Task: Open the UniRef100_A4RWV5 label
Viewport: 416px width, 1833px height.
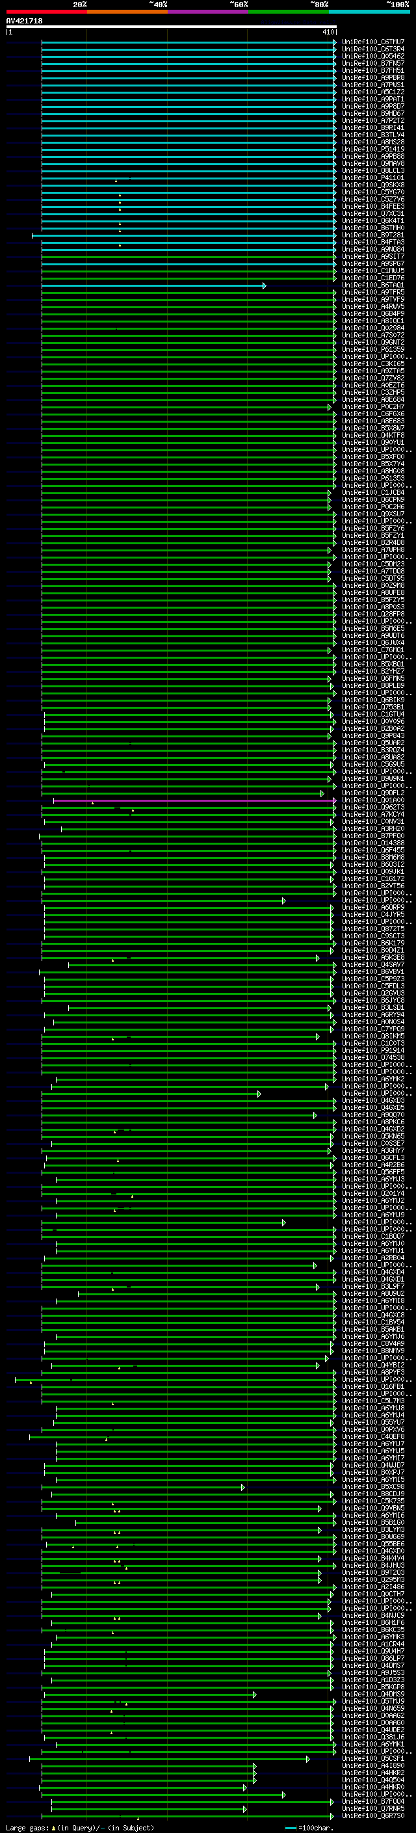Action: [x=373, y=307]
